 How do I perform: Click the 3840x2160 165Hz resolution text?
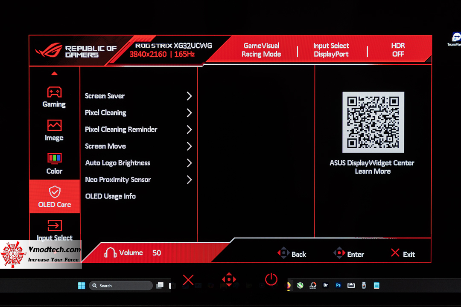click(162, 54)
